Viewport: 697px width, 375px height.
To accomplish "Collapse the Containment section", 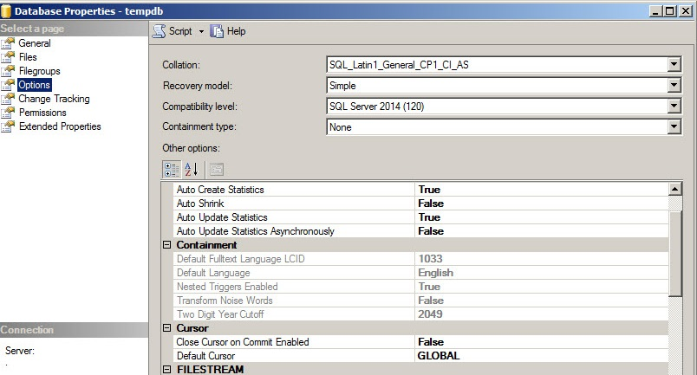I will [167, 245].
